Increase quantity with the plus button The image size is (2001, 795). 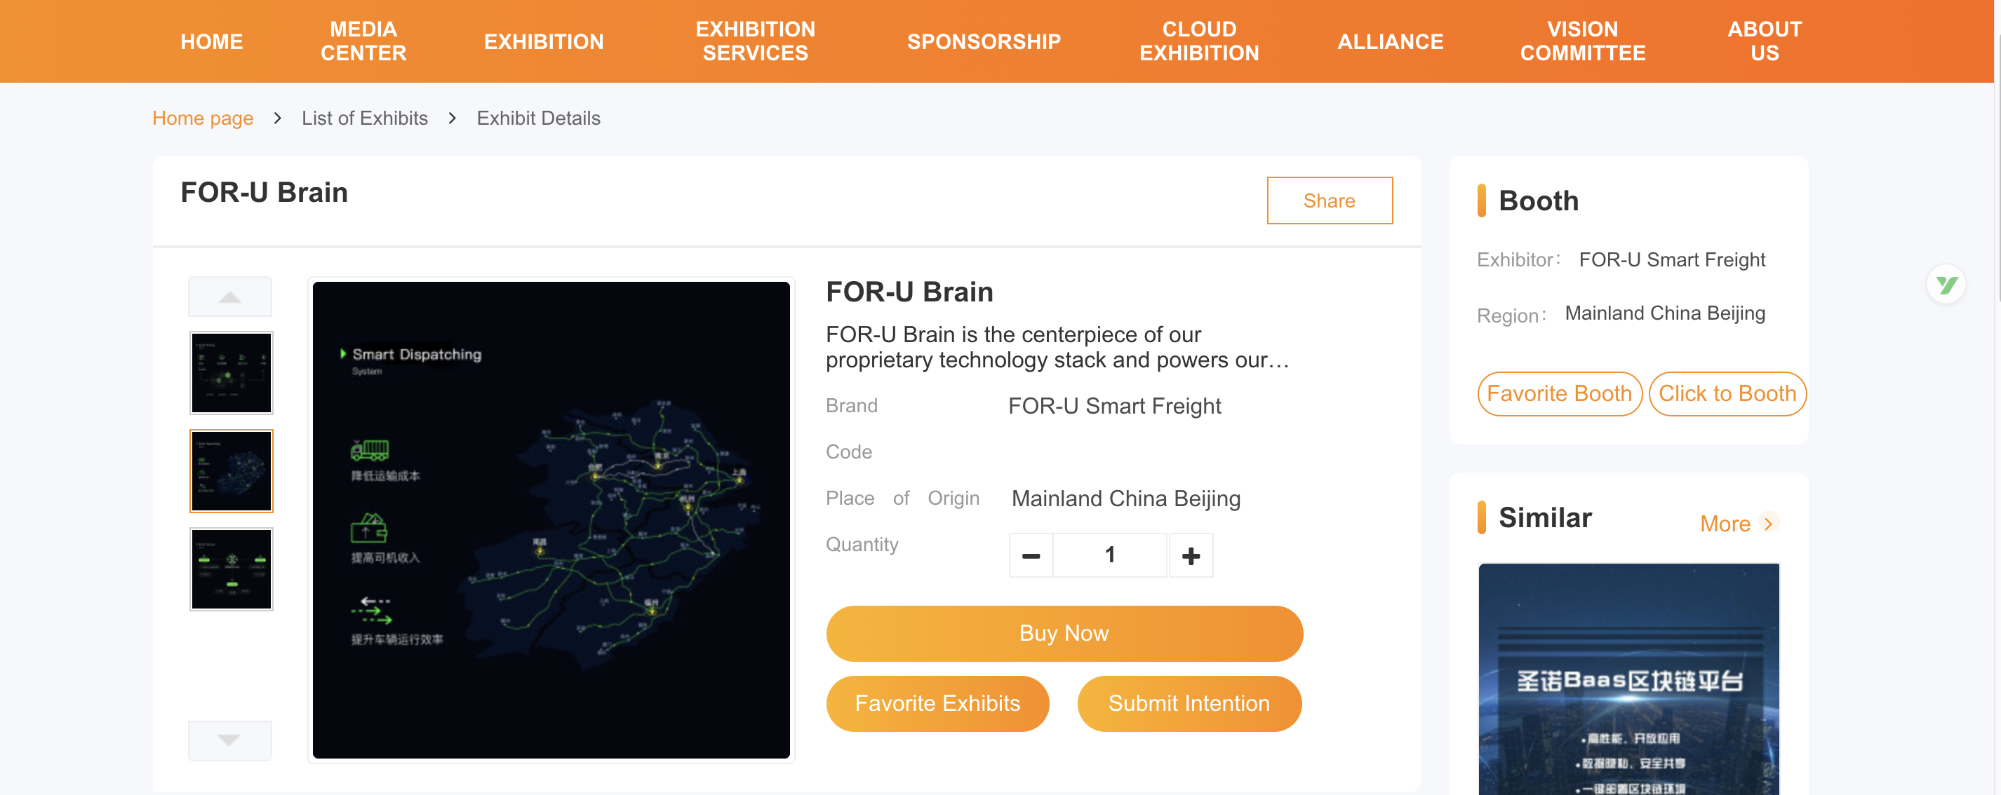tap(1191, 556)
